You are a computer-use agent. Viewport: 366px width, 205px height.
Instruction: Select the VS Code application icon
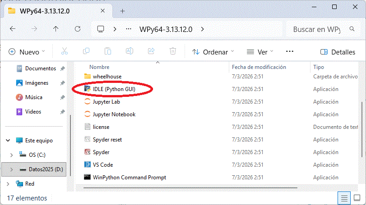click(x=87, y=164)
